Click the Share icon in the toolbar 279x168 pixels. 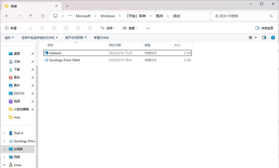tap(78, 28)
